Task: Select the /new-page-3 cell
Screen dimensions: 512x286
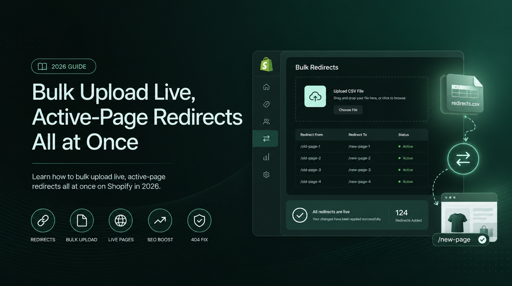Action: [x=360, y=170]
